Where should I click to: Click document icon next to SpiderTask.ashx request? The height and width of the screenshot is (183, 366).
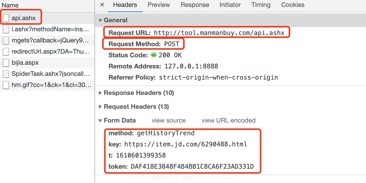[6, 74]
